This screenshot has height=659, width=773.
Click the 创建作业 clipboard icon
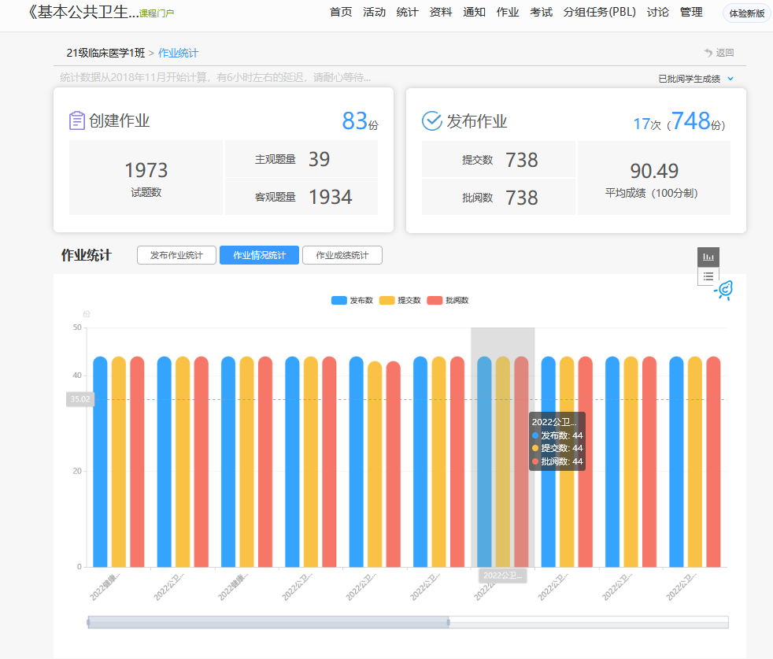click(77, 120)
